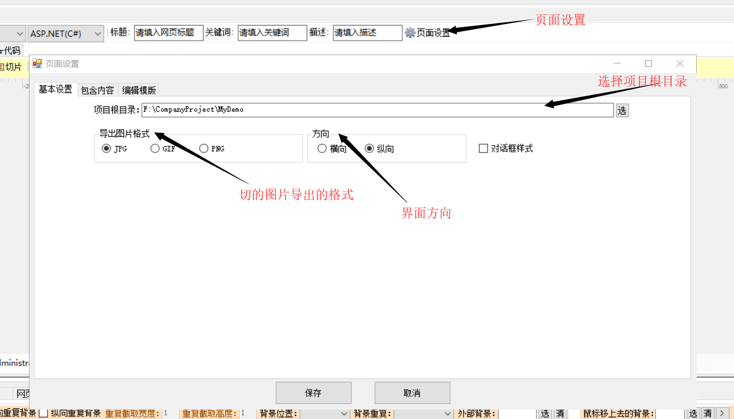Screen dimensions: 734x419
Task: Focus the 关键词 keywords input
Action: (x=272, y=33)
